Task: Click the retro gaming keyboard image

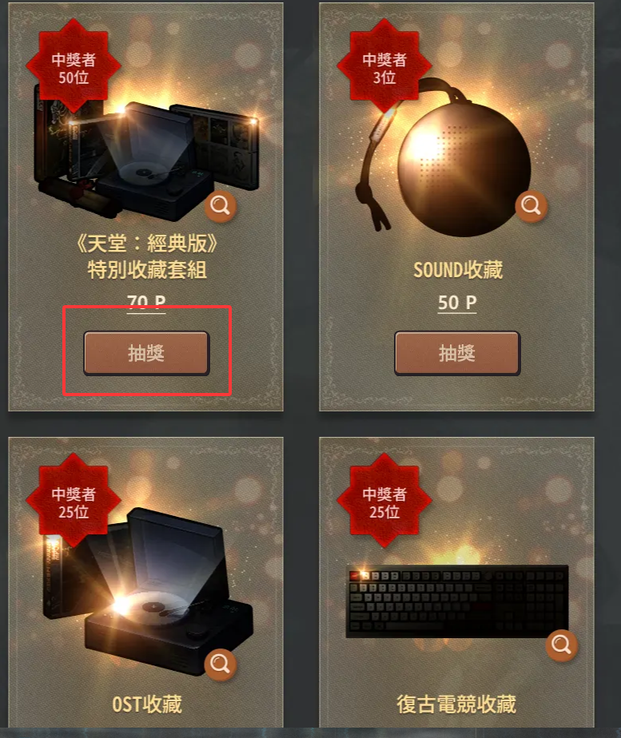Action: 456,601
